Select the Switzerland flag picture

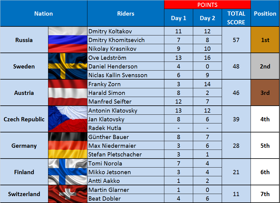(68, 194)
